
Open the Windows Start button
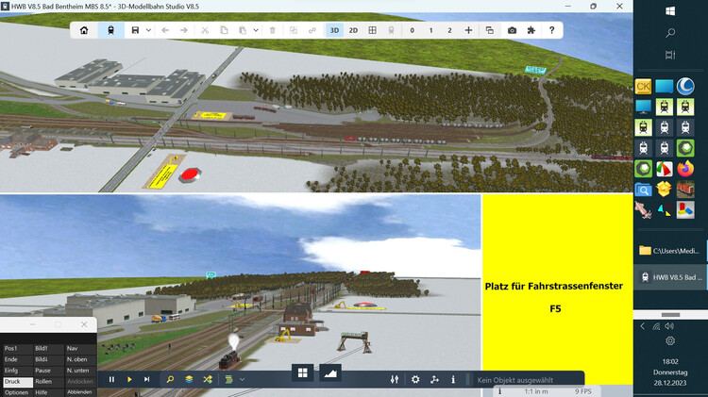coord(670,10)
